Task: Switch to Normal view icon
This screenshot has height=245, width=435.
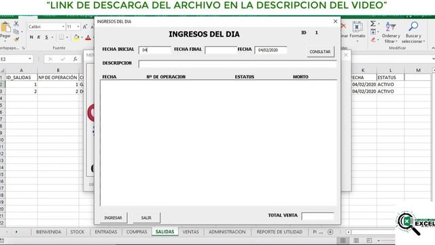Action: tap(343, 240)
